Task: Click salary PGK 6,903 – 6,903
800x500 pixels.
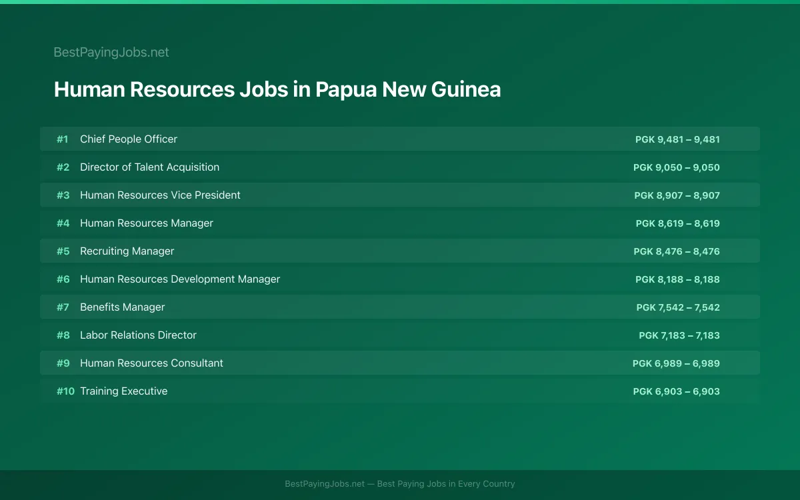Action: click(677, 391)
